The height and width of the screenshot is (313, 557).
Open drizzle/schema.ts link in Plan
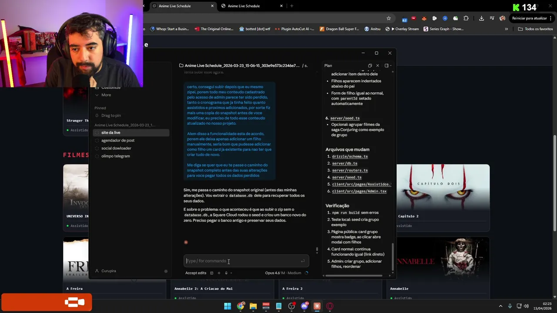[350, 156]
